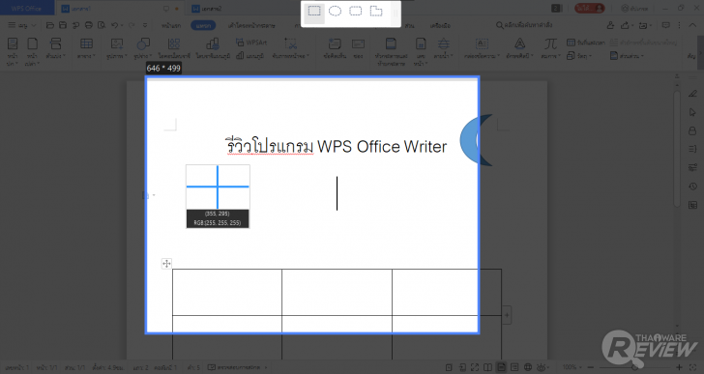The image size is (704, 374).
Task: Click the pen icon in right sidebar
Action: (692, 94)
